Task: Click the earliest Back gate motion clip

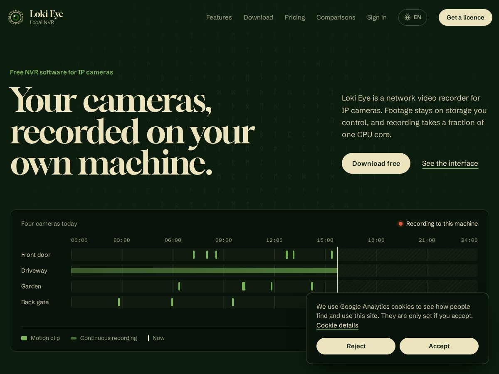Action: point(119,302)
